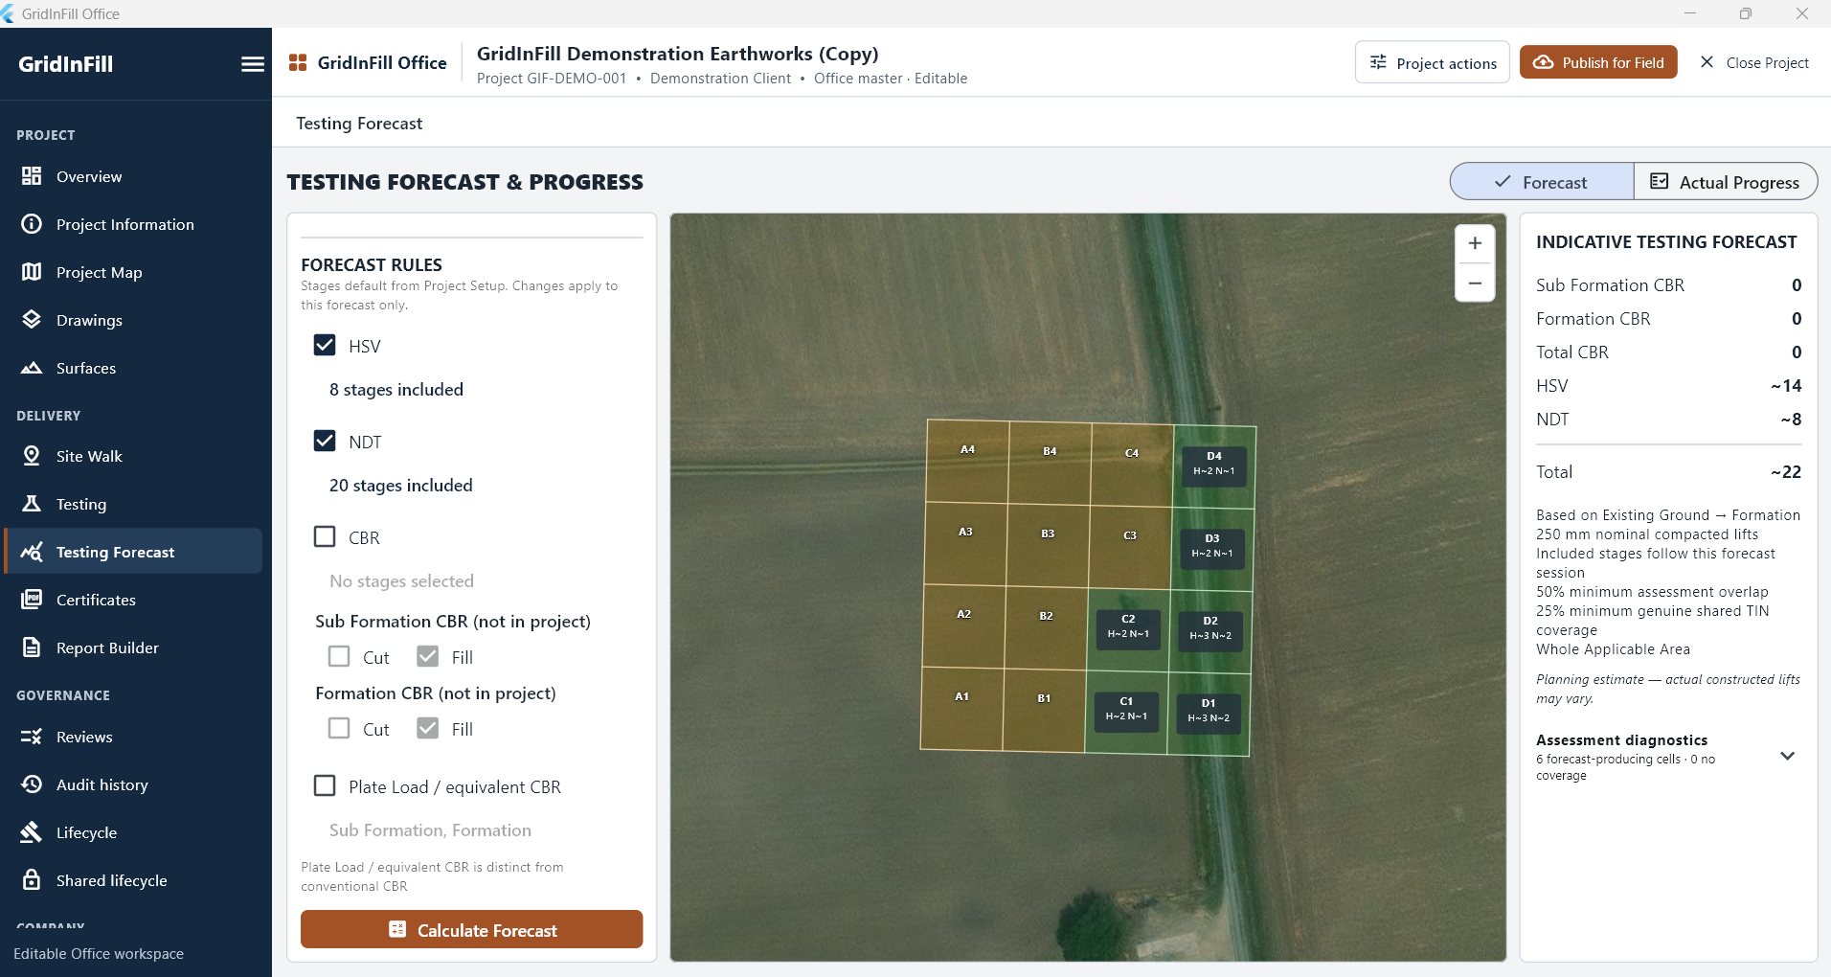Click Publish for Field
The height and width of the screenshot is (977, 1831).
pyautogui.click(x=1598, y=62)
